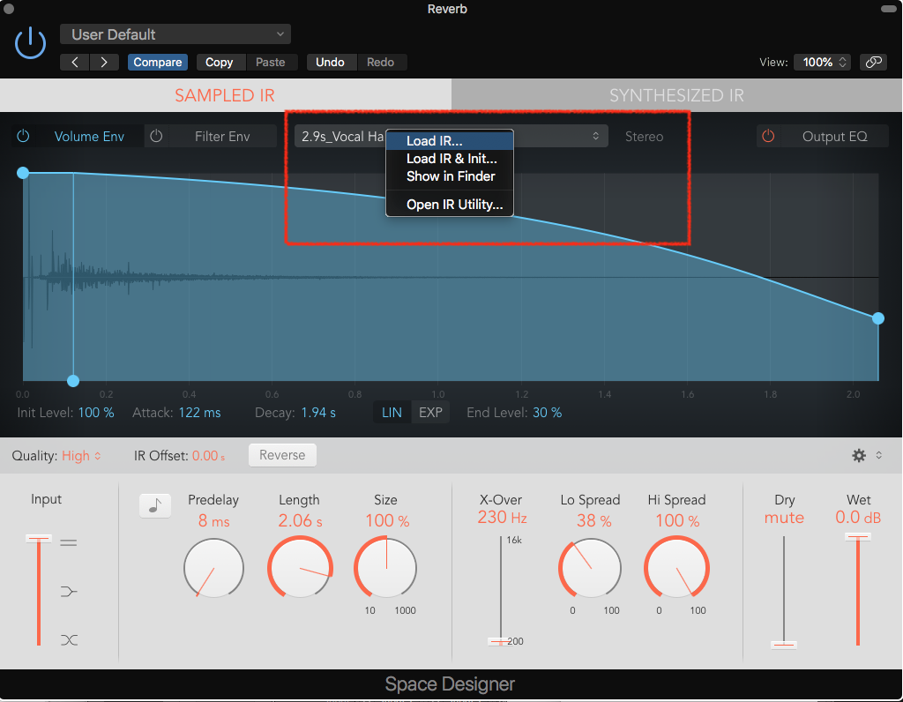Go to next preset arrow
This screenshot has width=903, height=702.
[104, 63]
